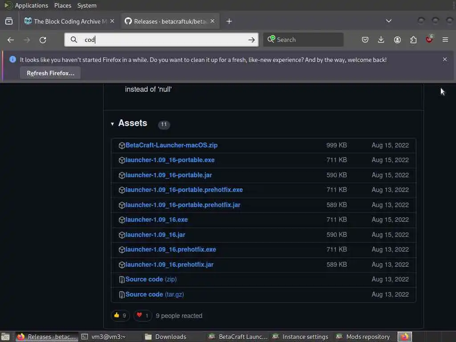The image size is (456, 342).
Task: Click the Search box in toolbar
Action: (x=303, y=40)
